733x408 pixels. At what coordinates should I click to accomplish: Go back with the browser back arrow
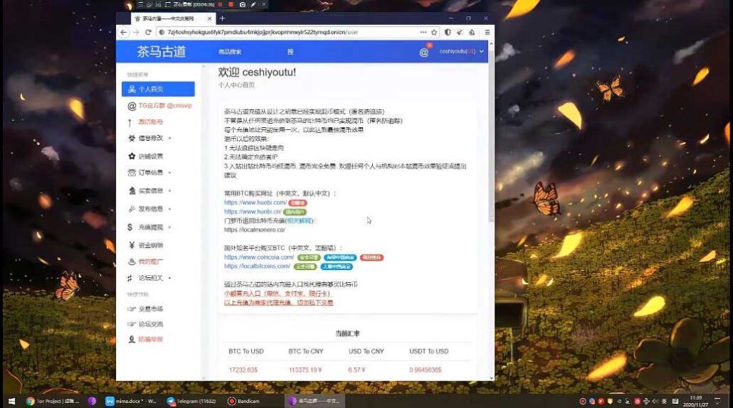coord(123,32)
